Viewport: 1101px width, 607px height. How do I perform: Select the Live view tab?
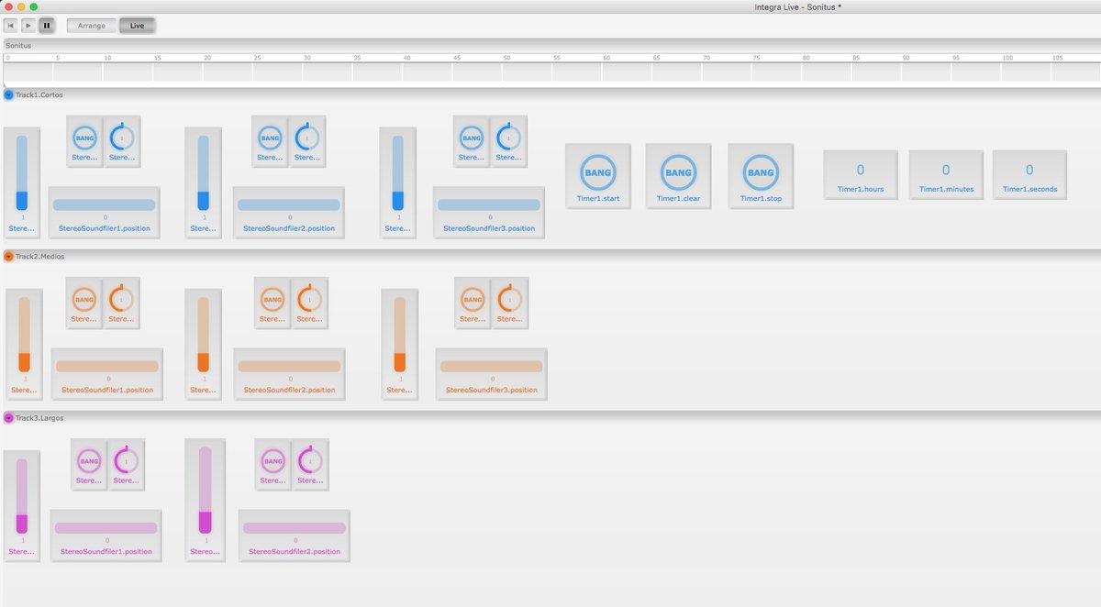[137, 26]
